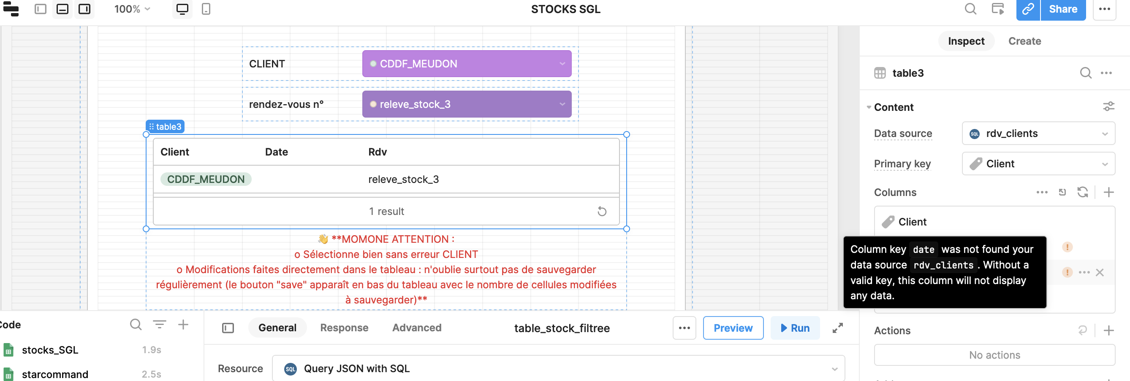Refresh the table3 results icon
1130x381 pixels.
pos(602,212)
